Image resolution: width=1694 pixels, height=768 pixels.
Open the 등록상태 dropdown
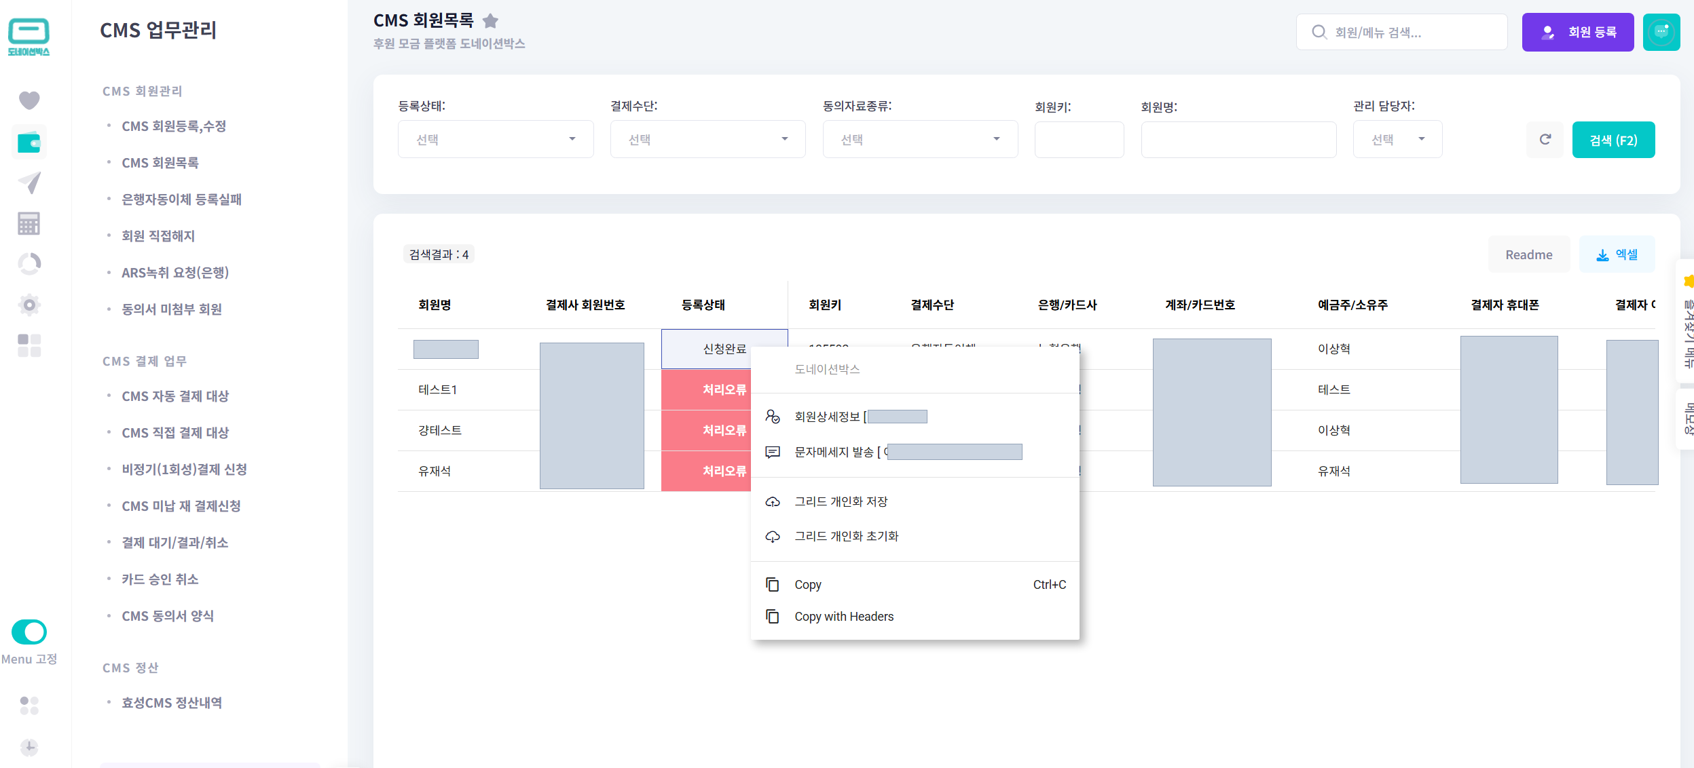click(496, 139)
